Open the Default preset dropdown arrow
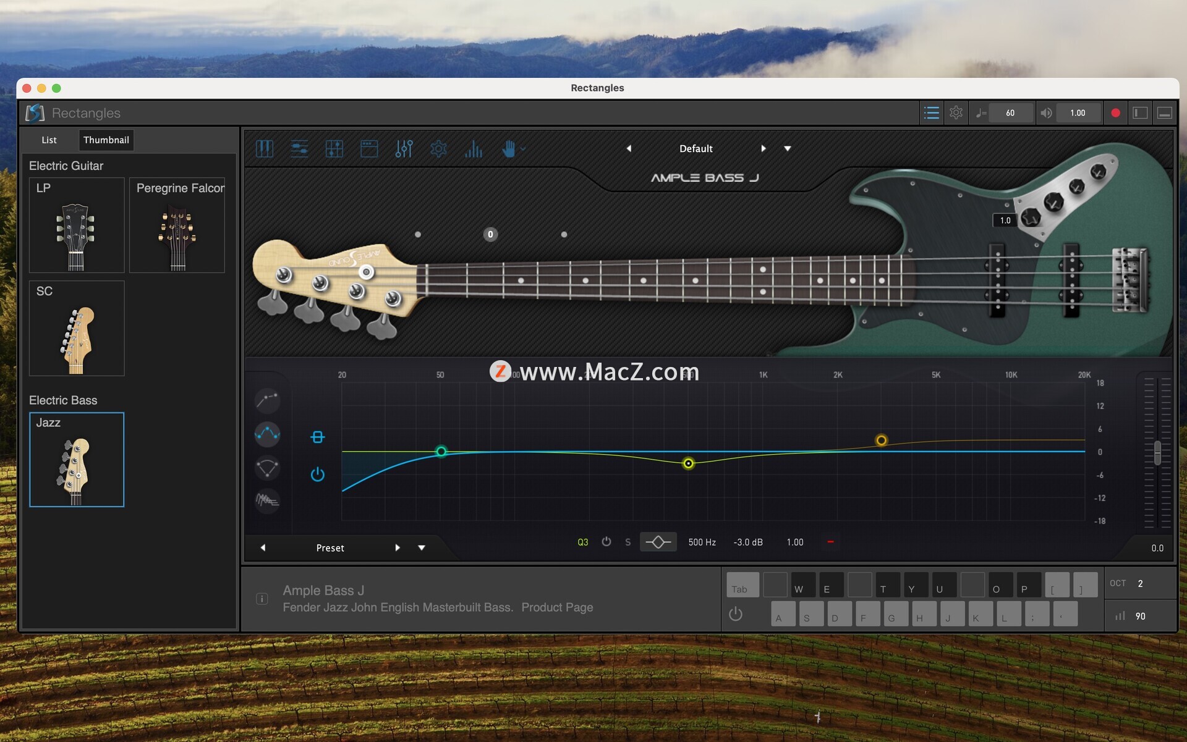This screenshot has height=742, width=1187. [788, 148]
